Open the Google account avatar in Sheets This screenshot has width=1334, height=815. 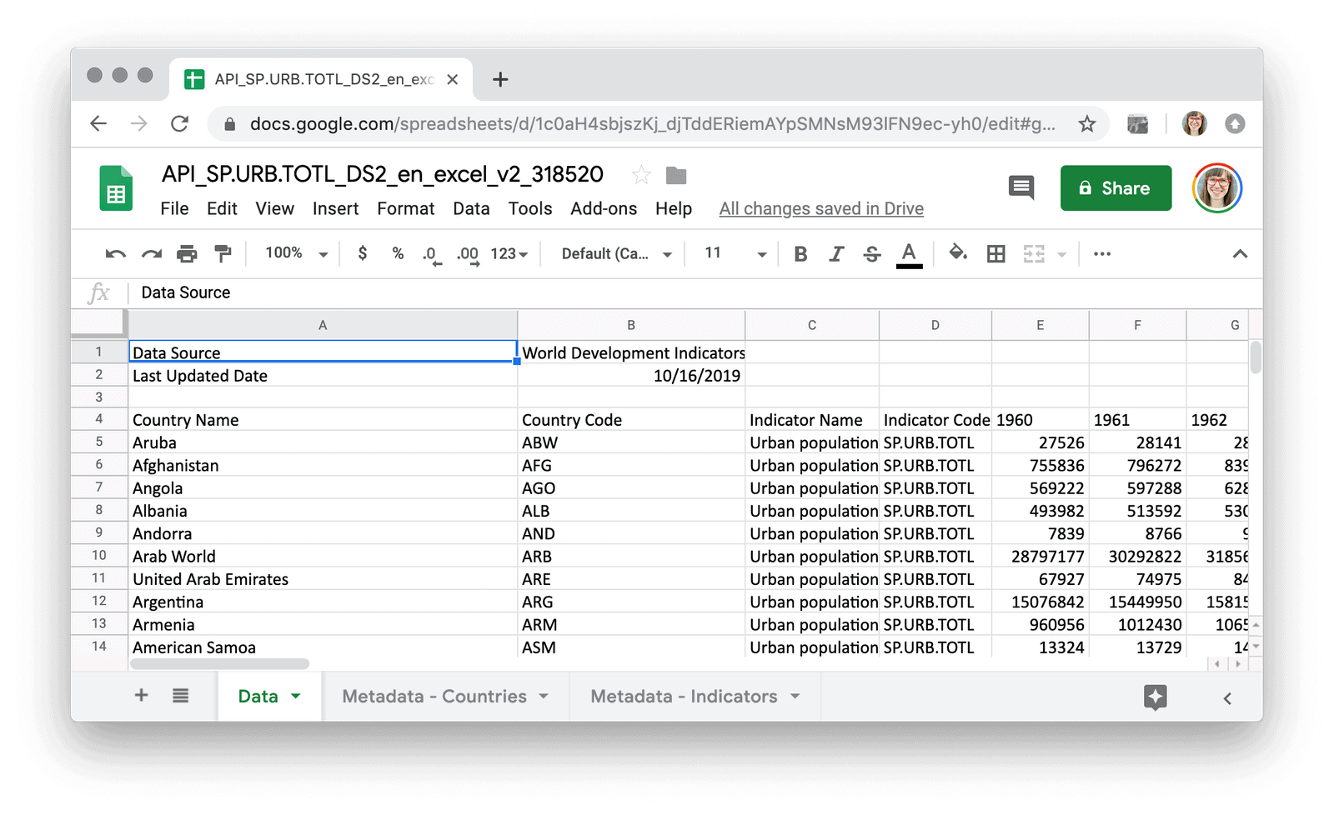[x=1216, y=187]
